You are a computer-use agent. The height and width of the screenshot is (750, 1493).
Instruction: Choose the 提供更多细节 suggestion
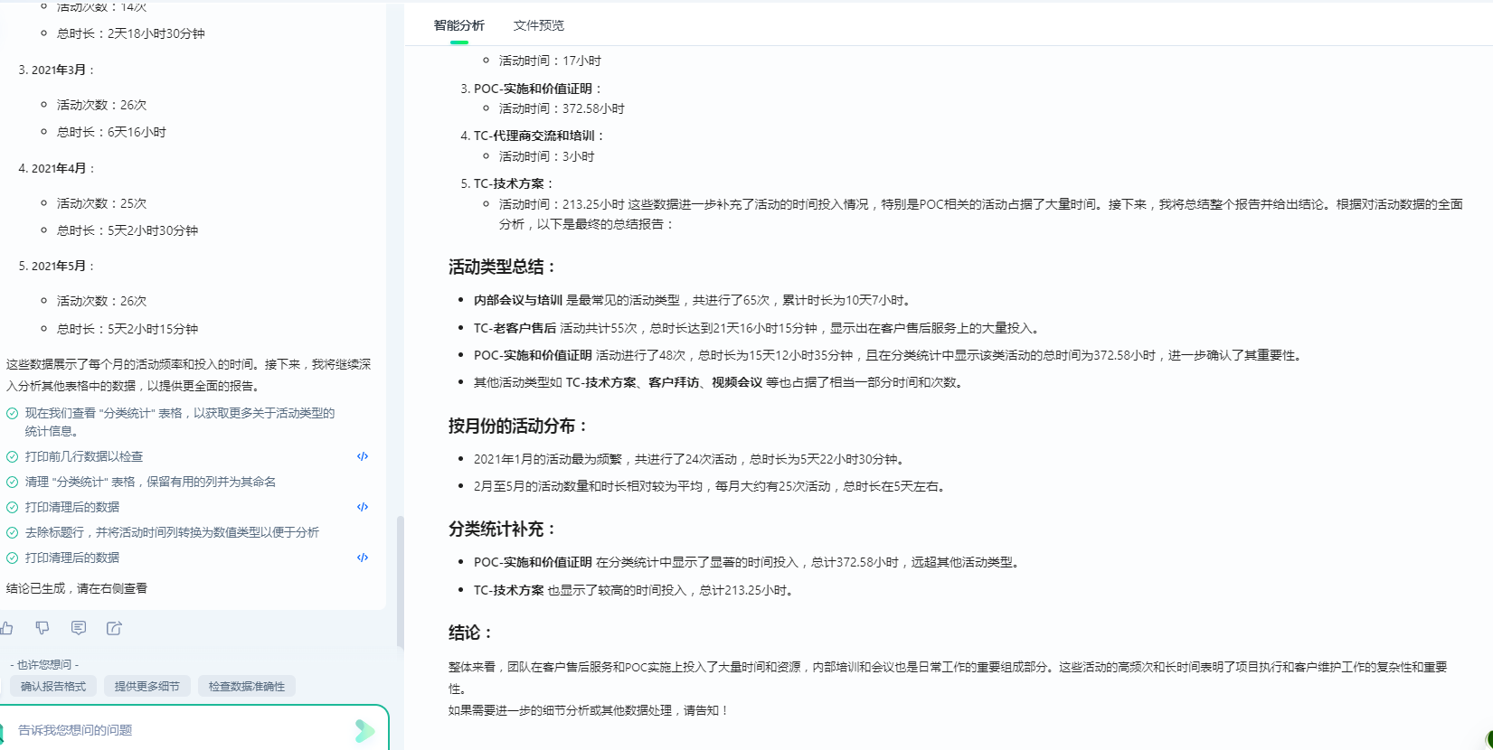(x=146, y=687)
